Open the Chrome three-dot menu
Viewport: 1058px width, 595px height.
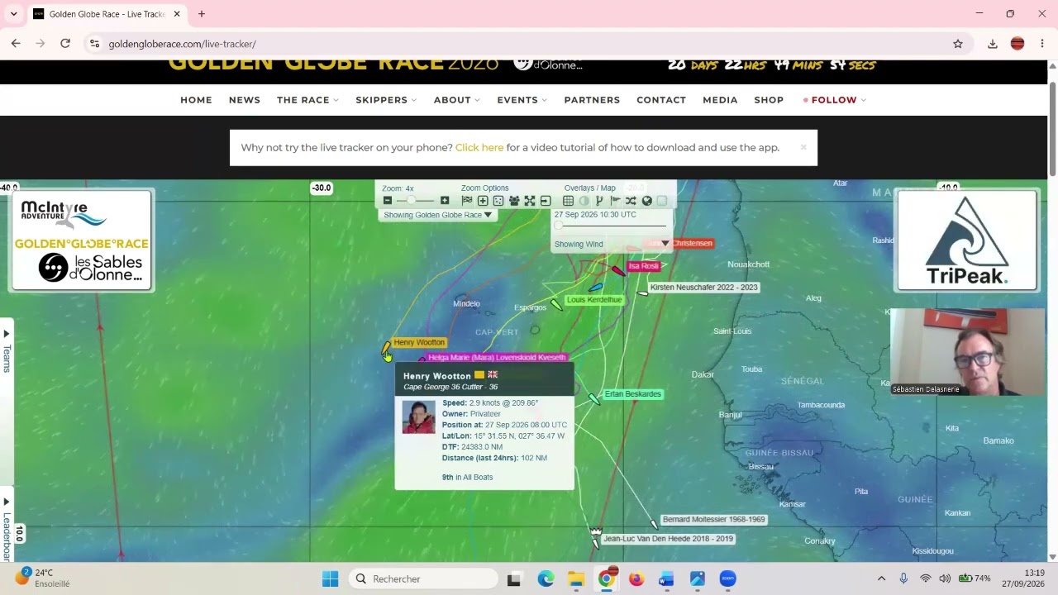[1042, 44]
